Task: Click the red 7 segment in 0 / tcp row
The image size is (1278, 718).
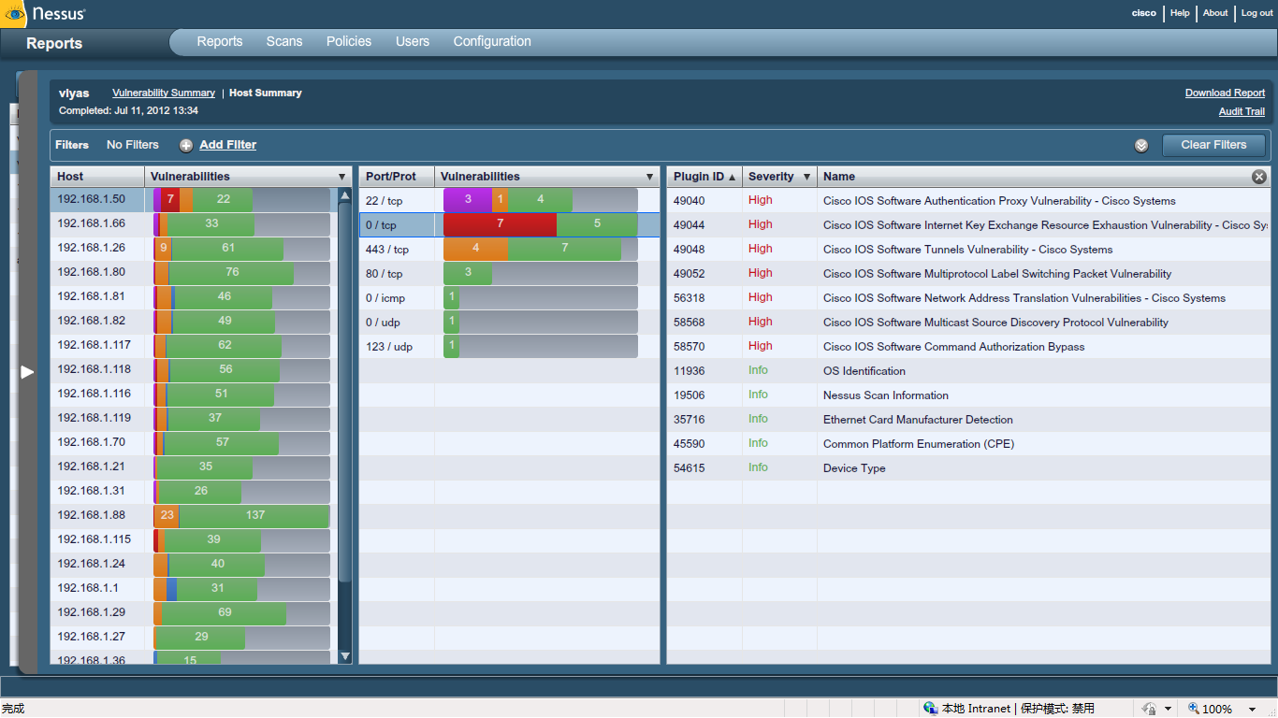Action: pyautogui.click(x=500, y=224)
